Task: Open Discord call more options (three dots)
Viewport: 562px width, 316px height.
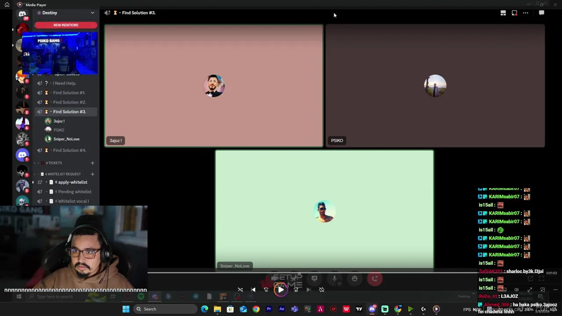Action: tap(526, 13)
